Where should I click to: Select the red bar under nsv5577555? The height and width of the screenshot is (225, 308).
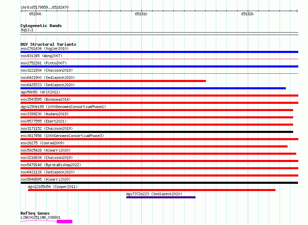point(157,125)
